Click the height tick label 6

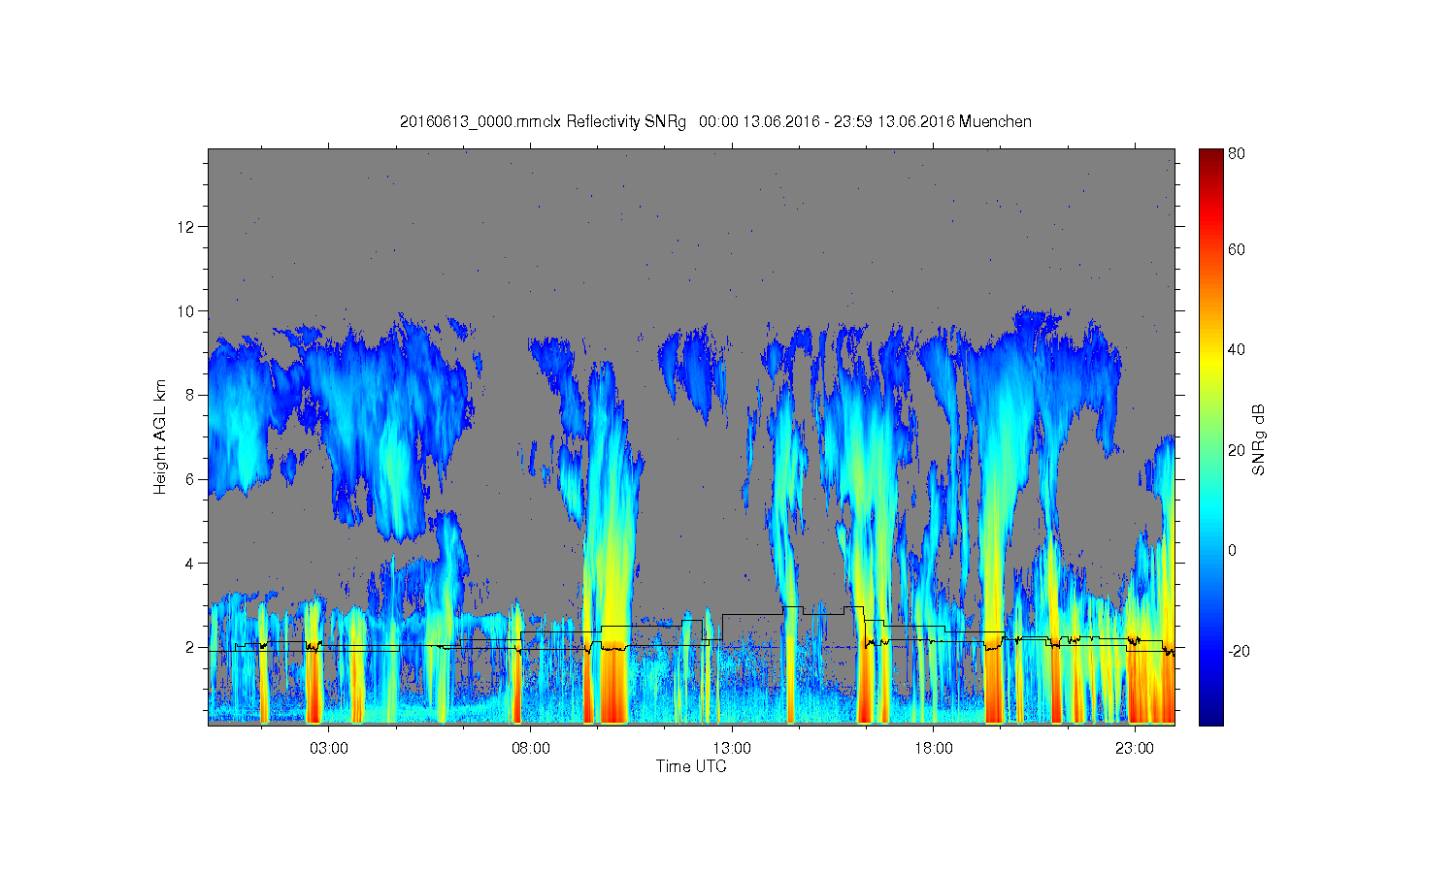point(190,479)
